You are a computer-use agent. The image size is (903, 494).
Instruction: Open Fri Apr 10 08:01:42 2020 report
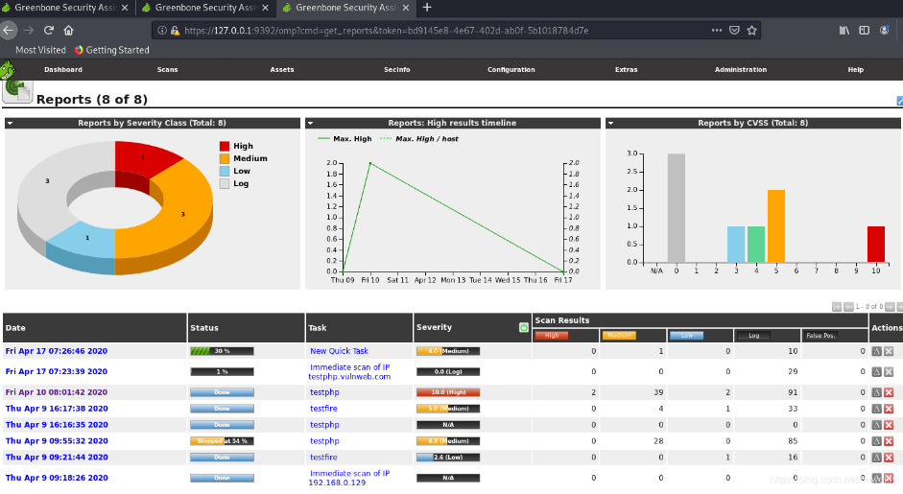(57, 392)
